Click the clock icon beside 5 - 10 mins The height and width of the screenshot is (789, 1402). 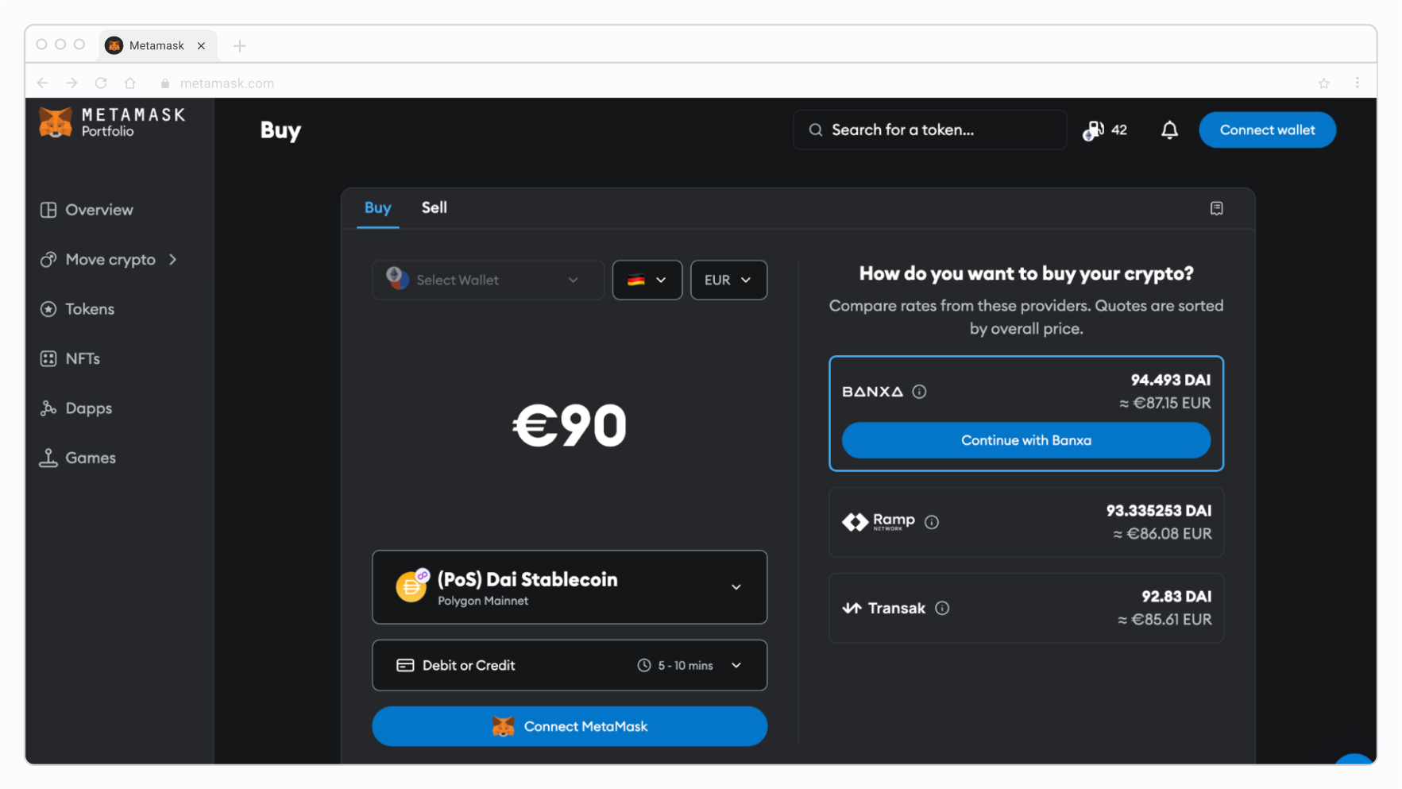[644, 665]
